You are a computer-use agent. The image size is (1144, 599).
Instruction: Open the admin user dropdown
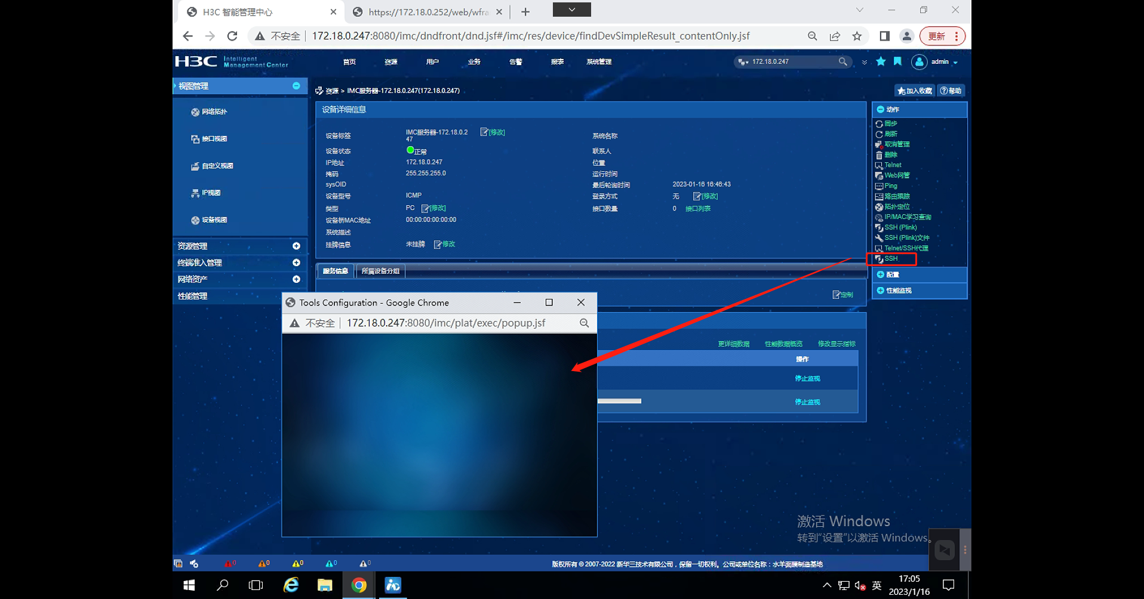click(x=935, y=61)
